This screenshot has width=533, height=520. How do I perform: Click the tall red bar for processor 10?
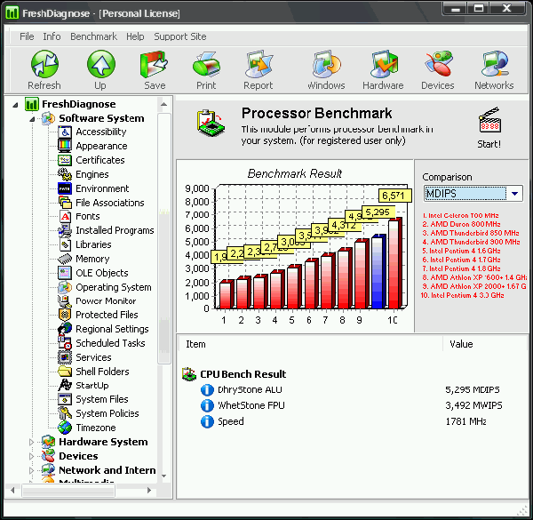tap(394, 265)
